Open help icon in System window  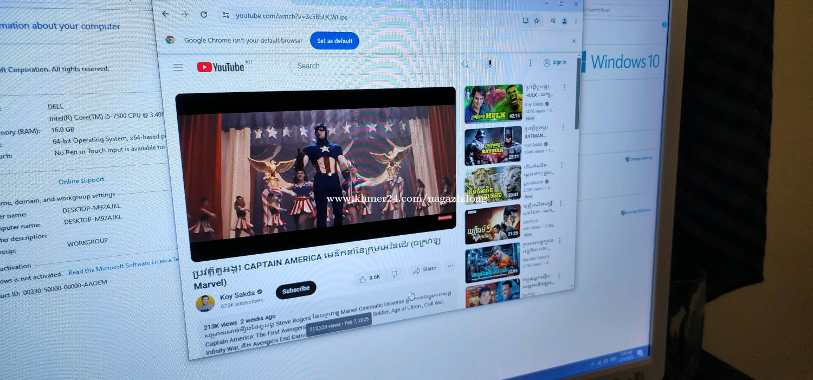click(664, 25)
